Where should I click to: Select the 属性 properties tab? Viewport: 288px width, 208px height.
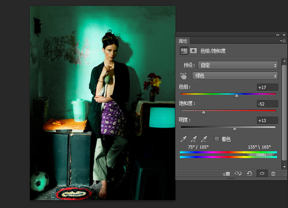point(183,41)
